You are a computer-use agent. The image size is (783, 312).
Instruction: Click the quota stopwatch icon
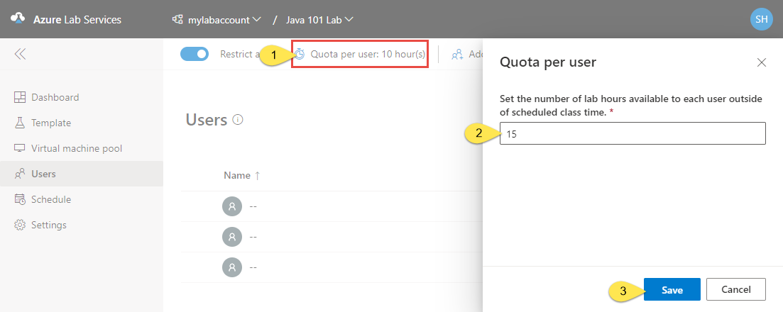pos(300,54)
